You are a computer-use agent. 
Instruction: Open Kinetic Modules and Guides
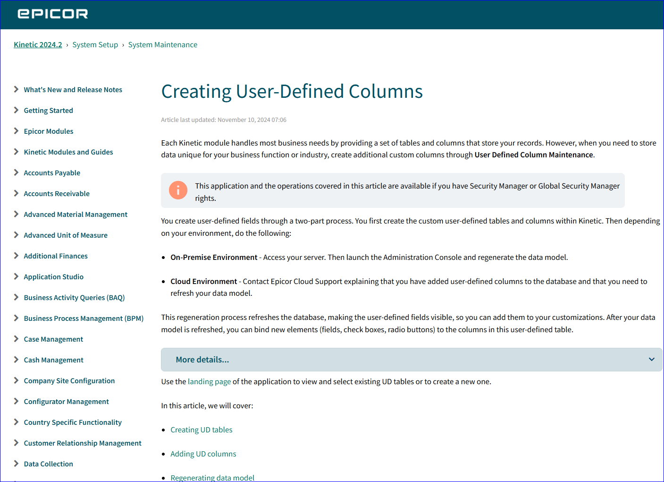[x=68, y=152]
